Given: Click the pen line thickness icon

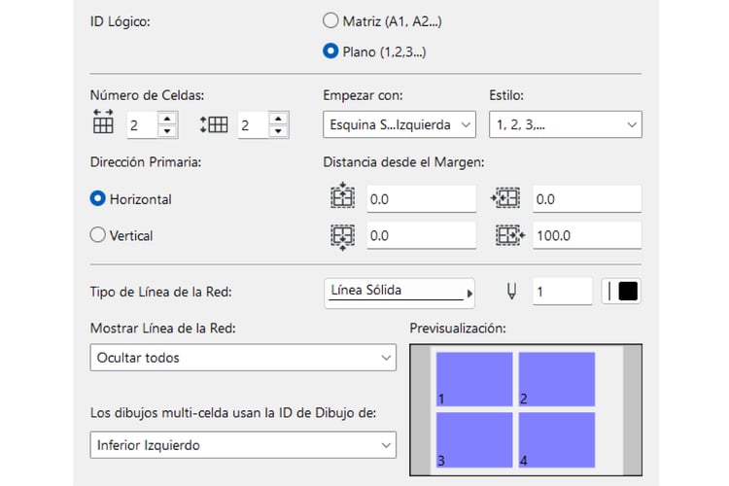Looking at the screenshot, I should (512, 291).
